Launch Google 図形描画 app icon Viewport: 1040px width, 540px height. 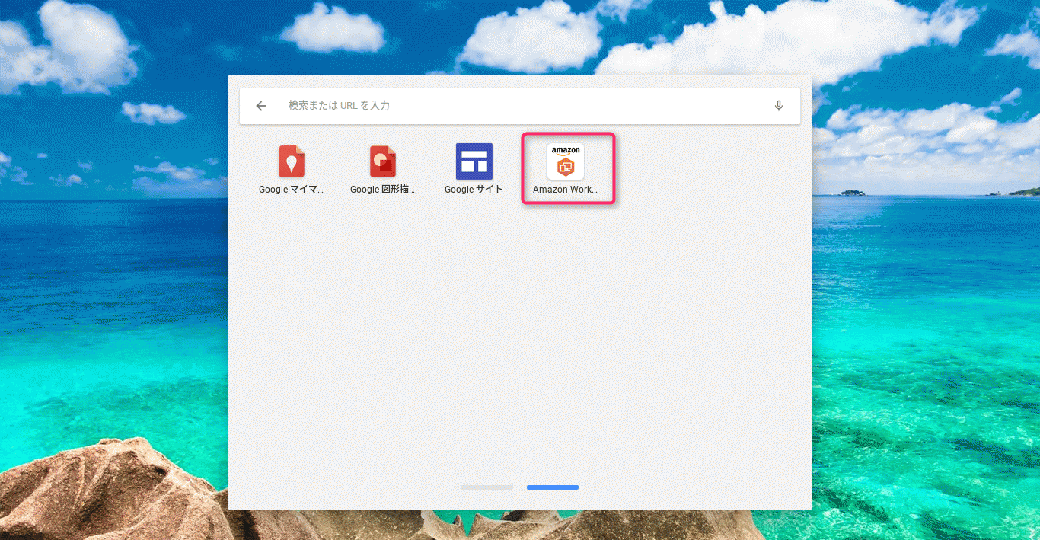(383, 161)
